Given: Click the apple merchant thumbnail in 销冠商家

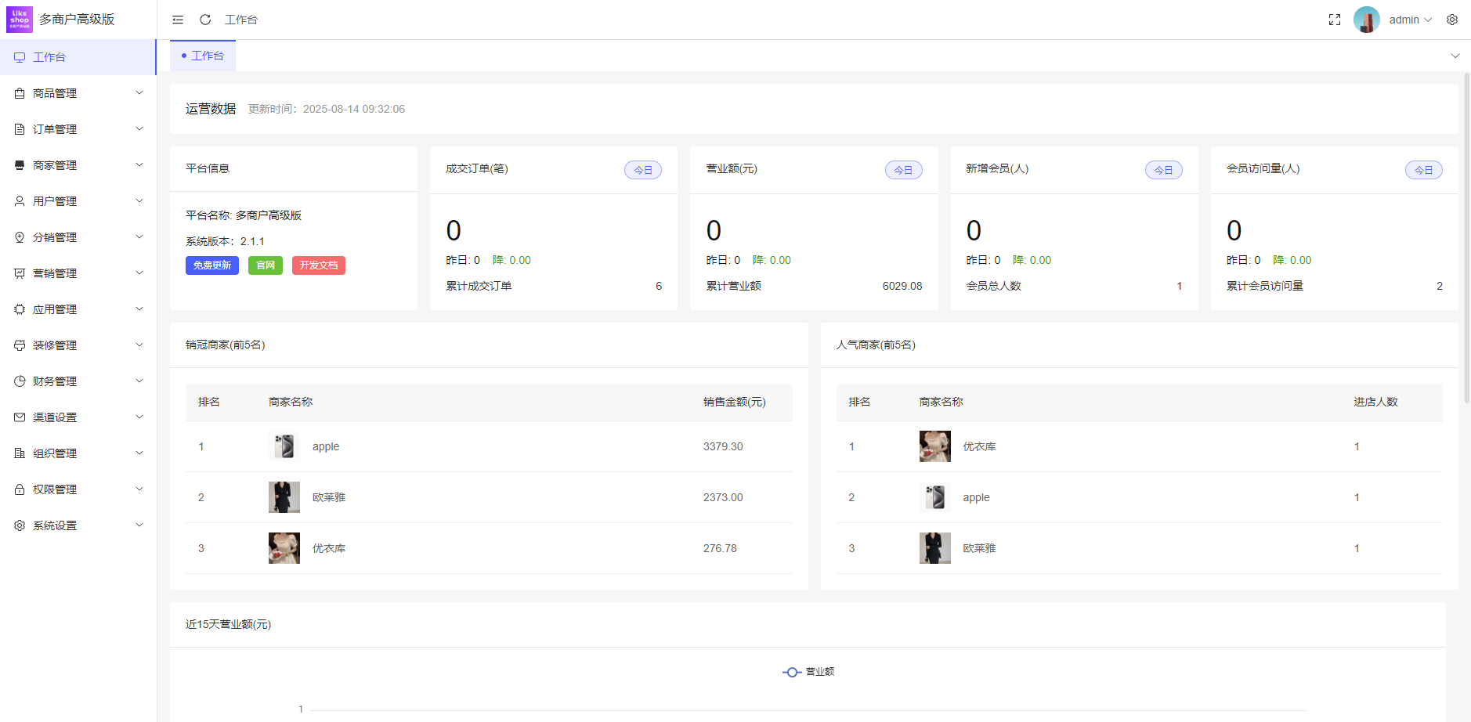Looking at the screenshot, I should 284,446.
